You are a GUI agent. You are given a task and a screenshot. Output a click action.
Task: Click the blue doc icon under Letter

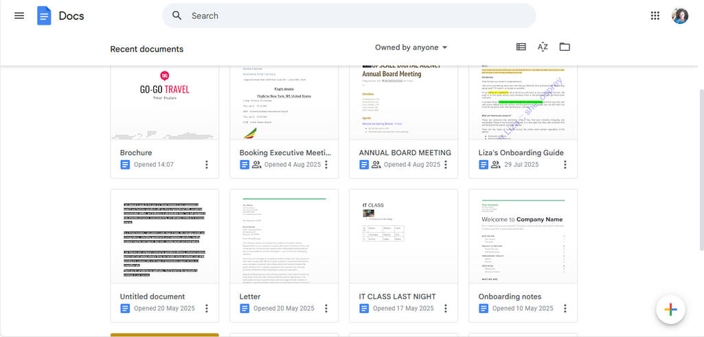(245, 308)
